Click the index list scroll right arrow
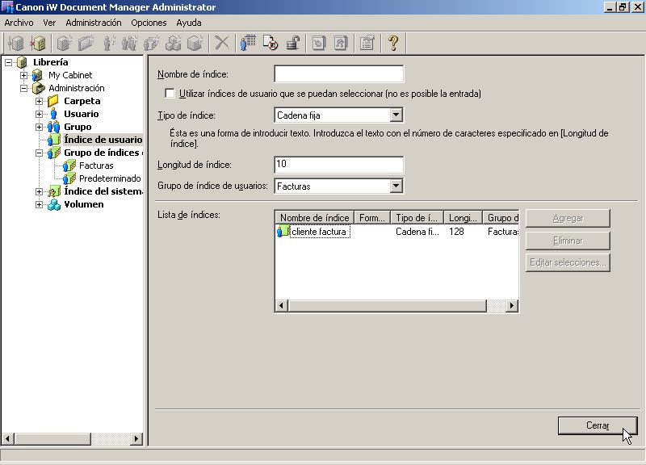The height and width of the screenshot is (465, 646). (x=512, y=306)
